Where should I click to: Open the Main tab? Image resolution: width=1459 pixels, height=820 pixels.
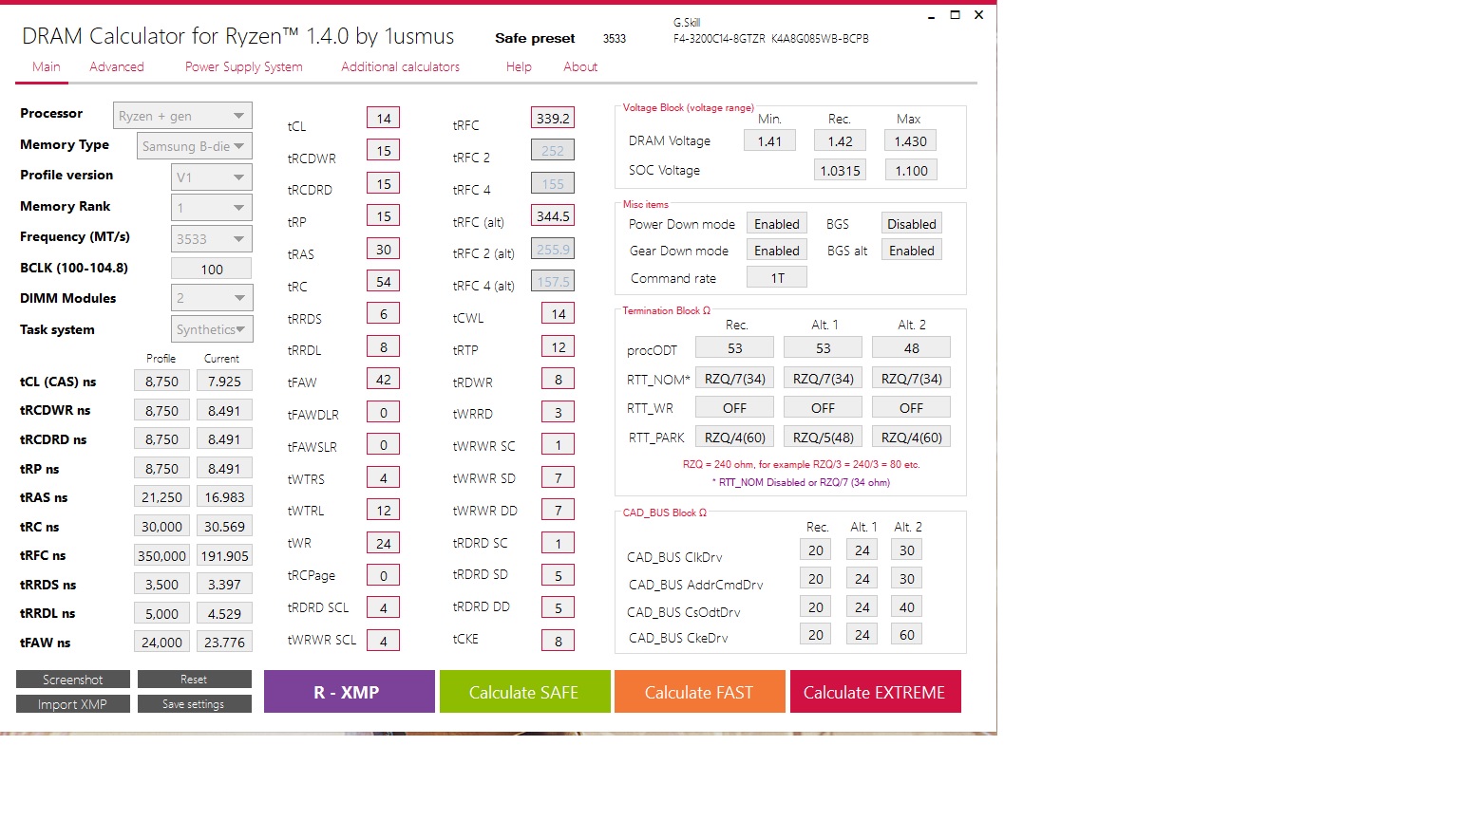tap(46, 66)
